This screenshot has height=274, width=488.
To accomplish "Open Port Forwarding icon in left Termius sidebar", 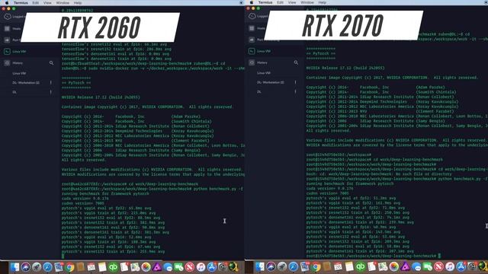I will click(7, 40).
